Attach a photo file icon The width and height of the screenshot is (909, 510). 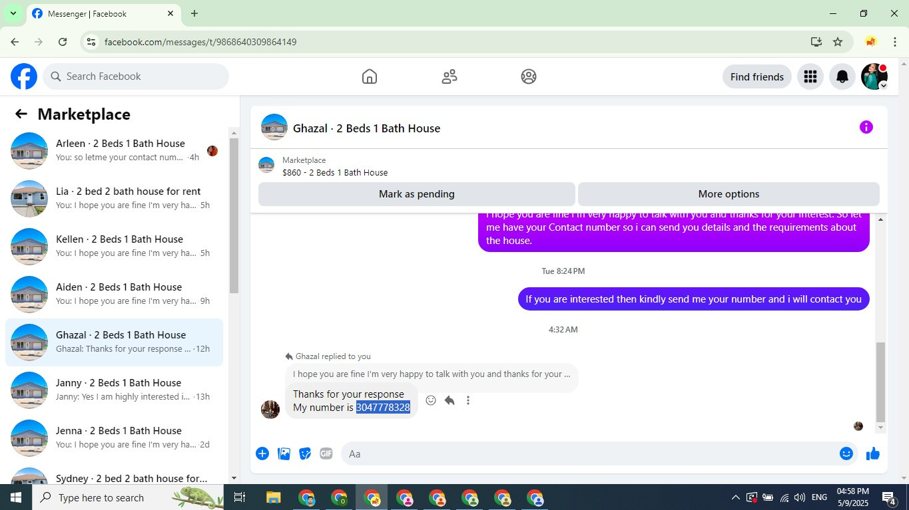284,453
